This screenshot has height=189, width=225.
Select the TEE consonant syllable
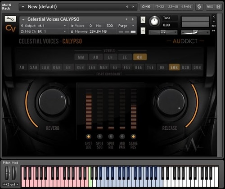click(x=150, y=67)
